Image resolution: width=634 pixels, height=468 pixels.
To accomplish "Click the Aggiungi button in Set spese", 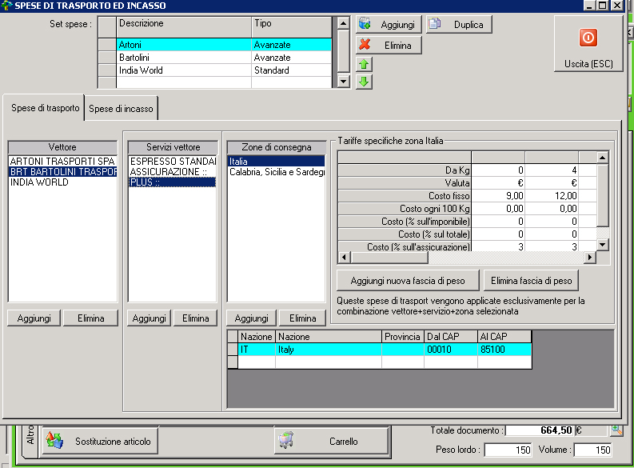I will [x=389, y=25].
